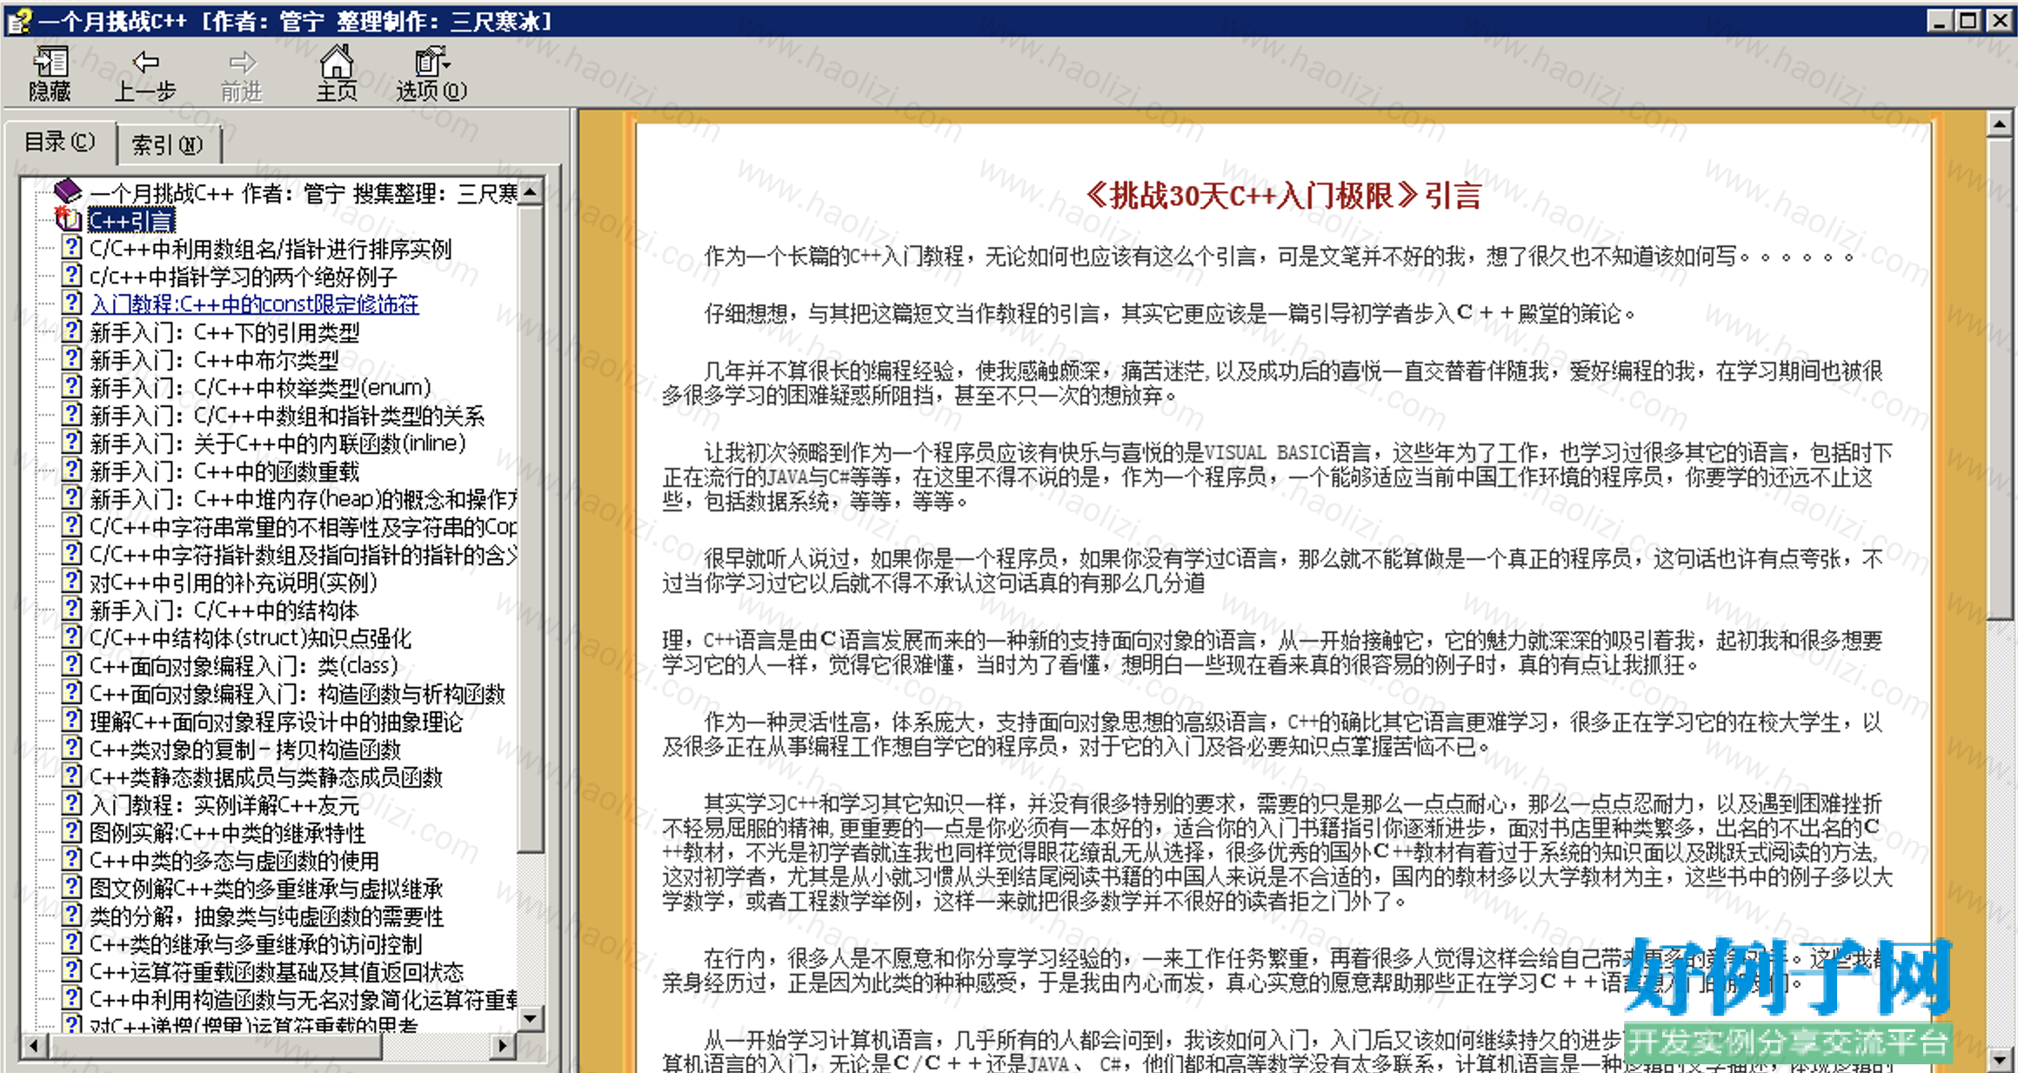Click the topic icon beside 新手入门：C++中布尔类型
The height and width of the screenshot is (1073, 2018).
[x=72, y=359]
